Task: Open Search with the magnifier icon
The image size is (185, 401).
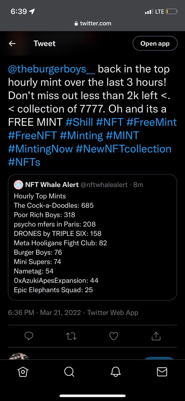Action: (x=69, y=371)
